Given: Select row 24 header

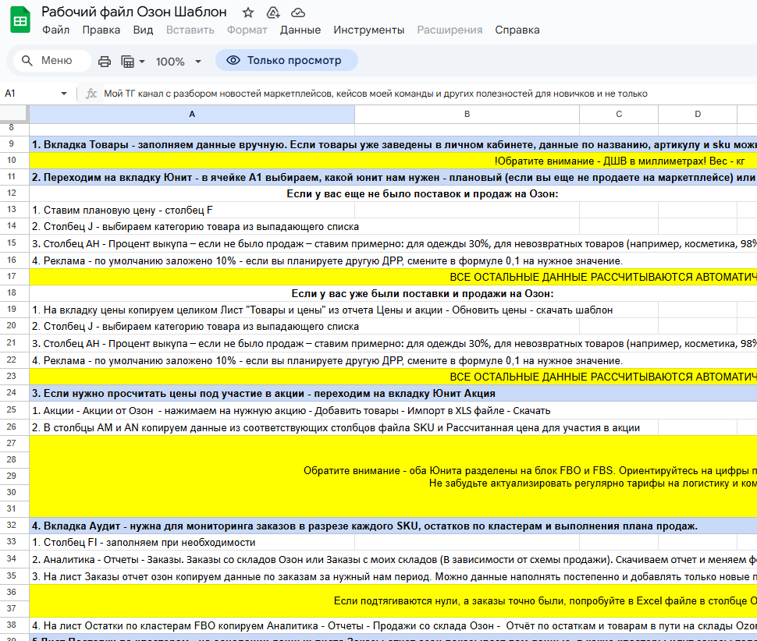Looking at the screenshot, I should [x=12, y=392].
